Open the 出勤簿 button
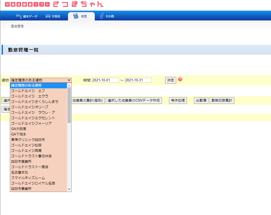Image resolution: width=271 pixels, height=215 pixels. click(201, 101)
